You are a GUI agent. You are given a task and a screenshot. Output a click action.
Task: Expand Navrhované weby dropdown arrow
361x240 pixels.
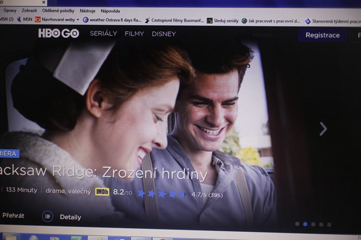pos(78,20)
